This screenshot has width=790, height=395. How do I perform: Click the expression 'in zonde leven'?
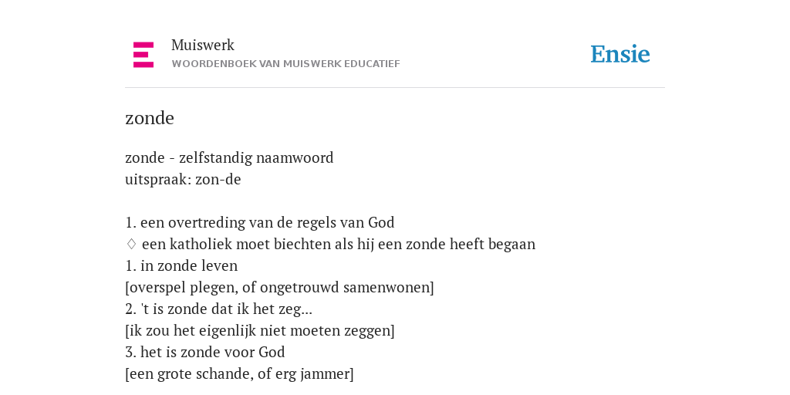(189, 266)
